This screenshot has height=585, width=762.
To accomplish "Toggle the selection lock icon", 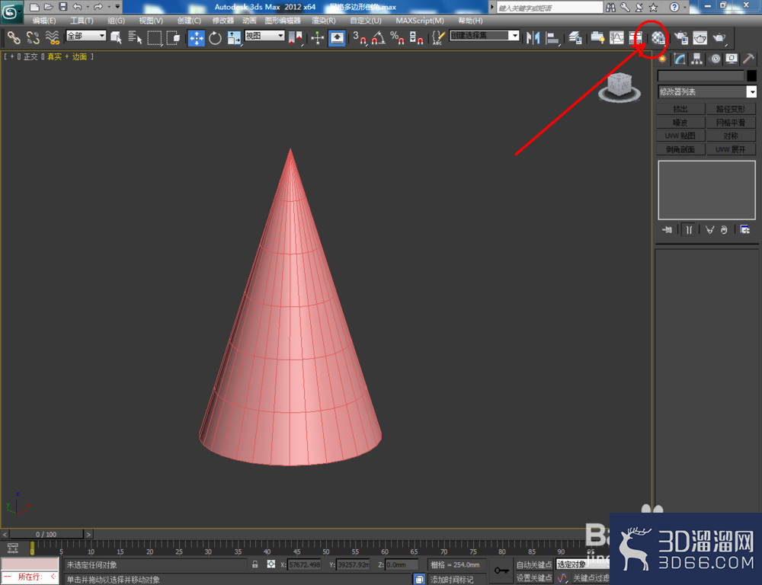I will pos(255,564).
